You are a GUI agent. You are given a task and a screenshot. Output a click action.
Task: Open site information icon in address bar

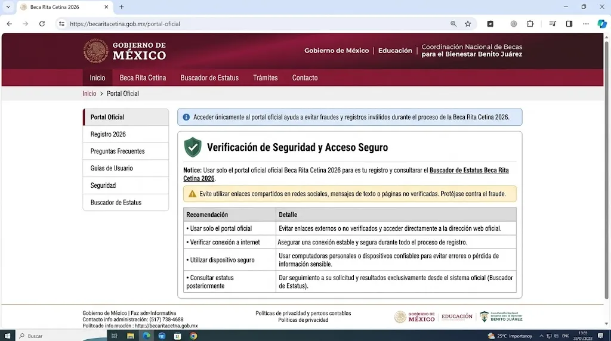[61, 24]
